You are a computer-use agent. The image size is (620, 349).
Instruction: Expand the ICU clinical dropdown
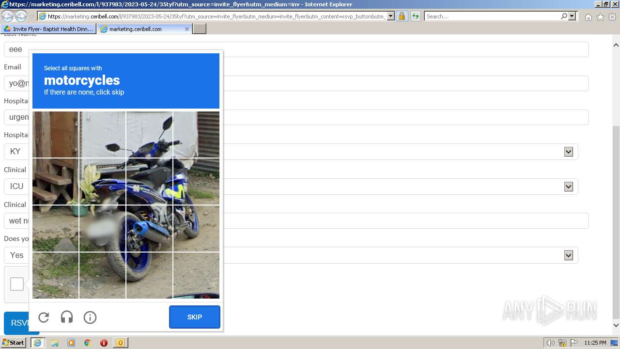(569, 187)
